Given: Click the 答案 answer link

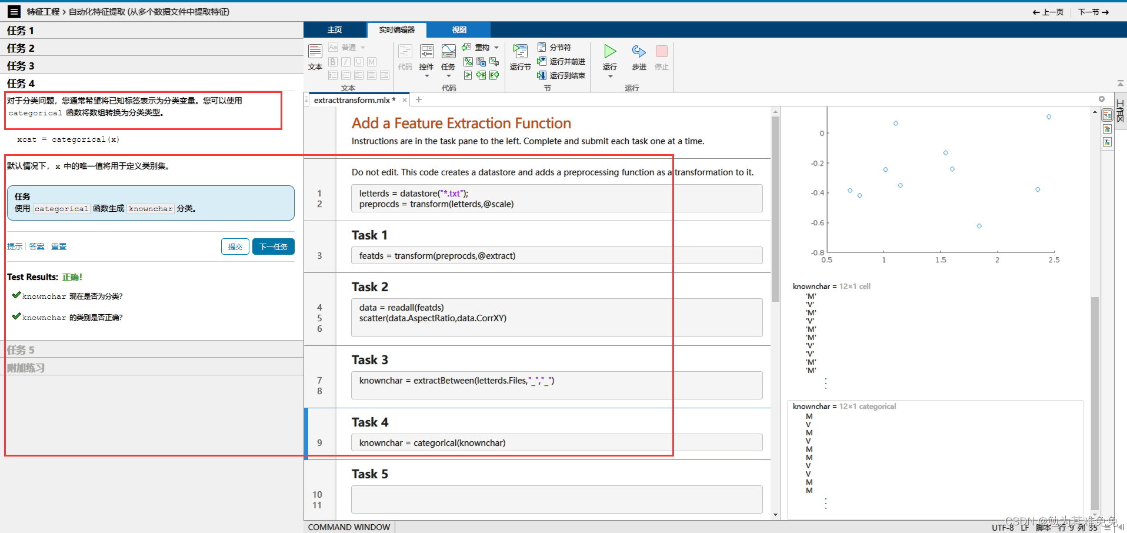Looking at the screenshot, I should tap(36, 246).
